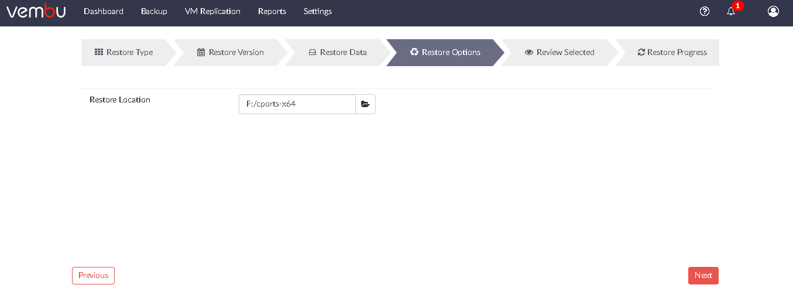Open the Reports menu
The width and height of the screenshot is (793, 295).
click(x=272, y=11)
